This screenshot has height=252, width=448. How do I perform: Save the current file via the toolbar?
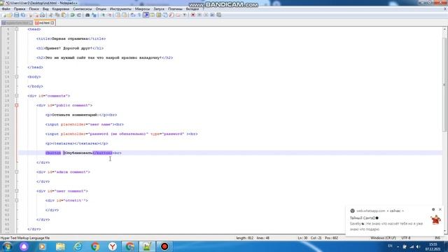(17, 15)
